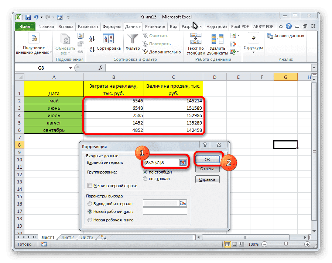Screen dimensions: 332x263
Task: Switch to the Формулы ribbon tab
Action: click(x=112, y=26)
